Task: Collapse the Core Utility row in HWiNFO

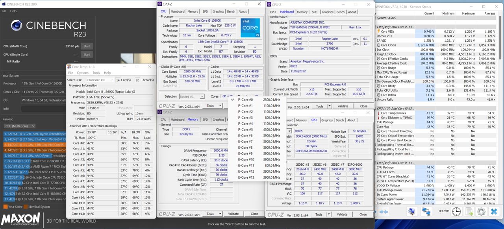Action: (378, 86)
